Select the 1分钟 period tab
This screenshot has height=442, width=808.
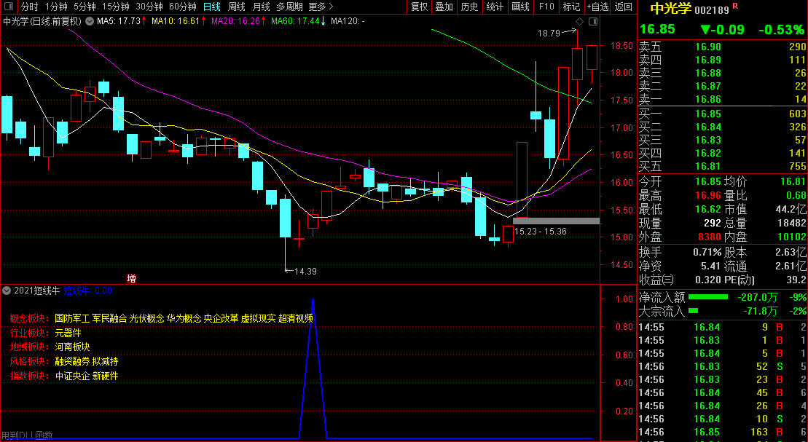pos(56,7)
